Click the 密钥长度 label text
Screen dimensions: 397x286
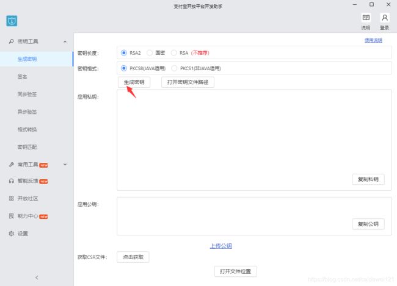88,53
